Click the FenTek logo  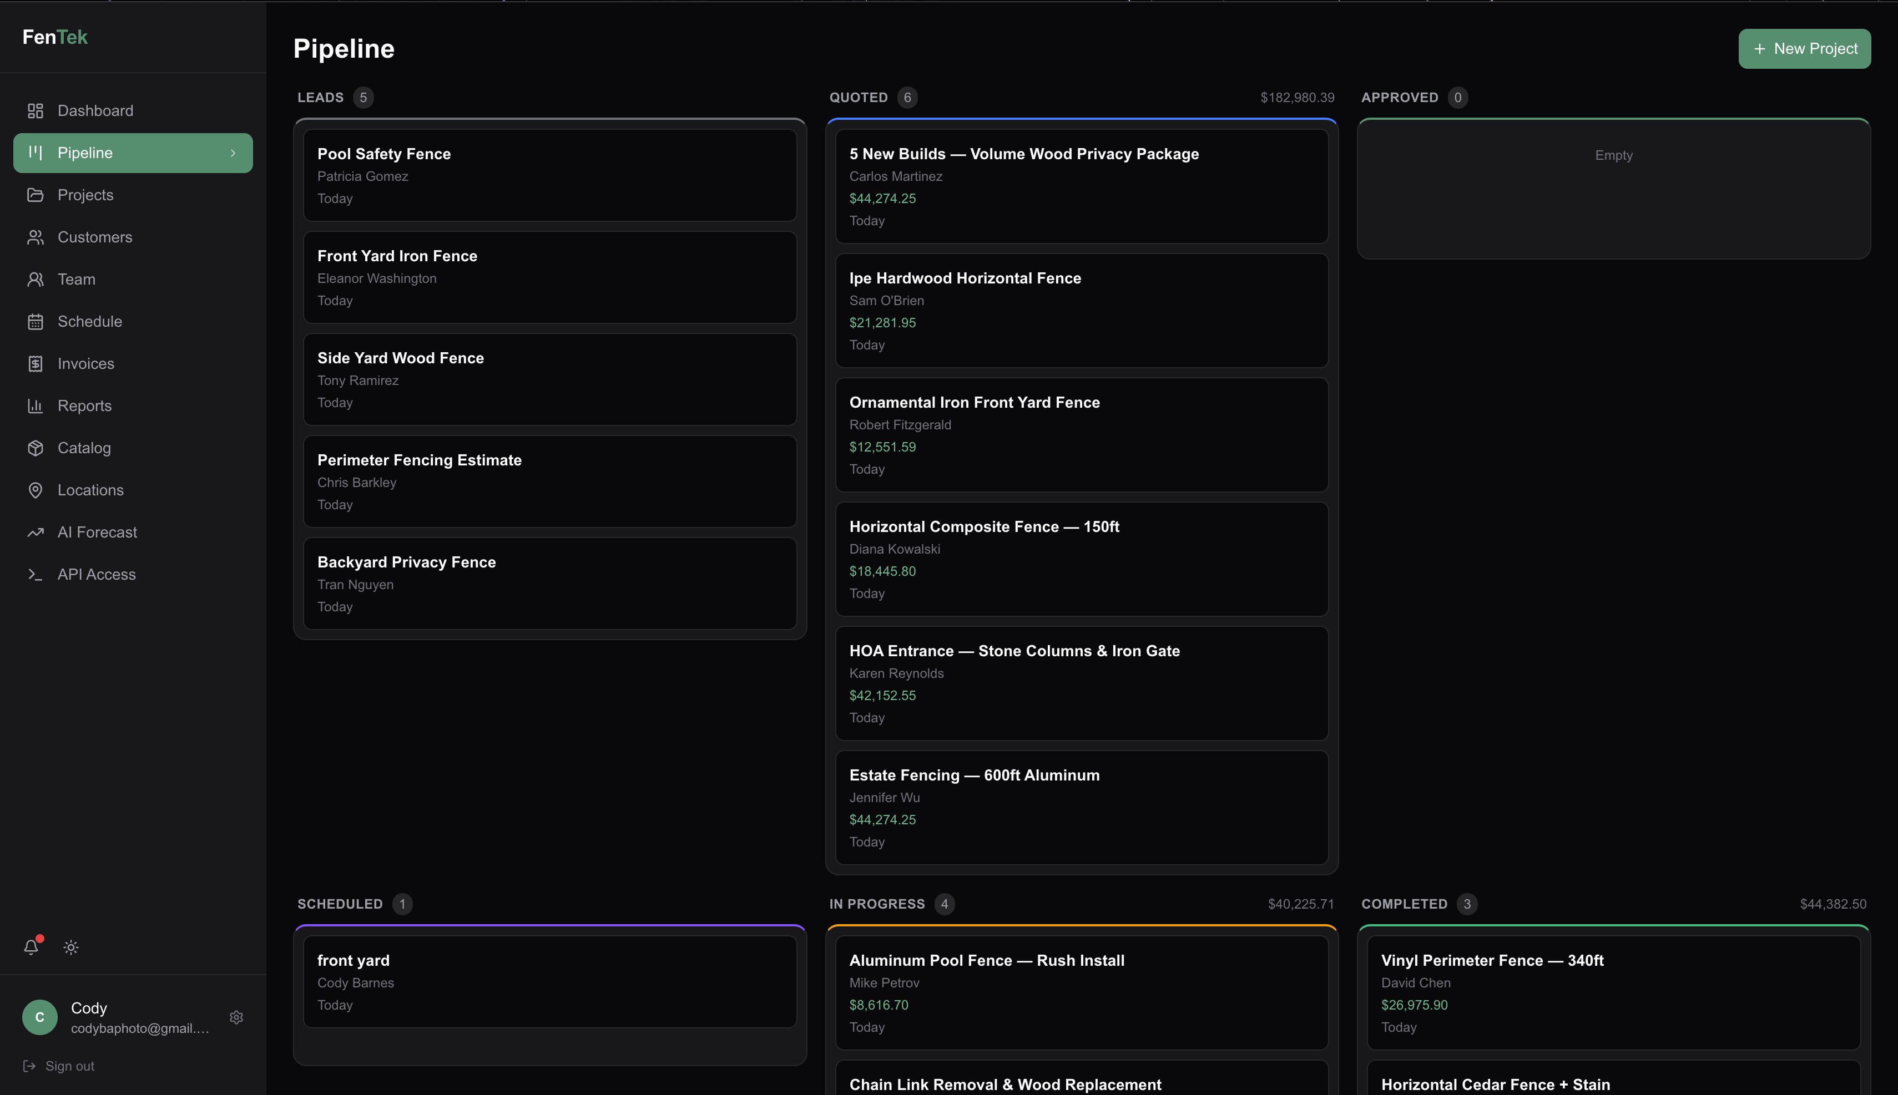tap(55, 37)
